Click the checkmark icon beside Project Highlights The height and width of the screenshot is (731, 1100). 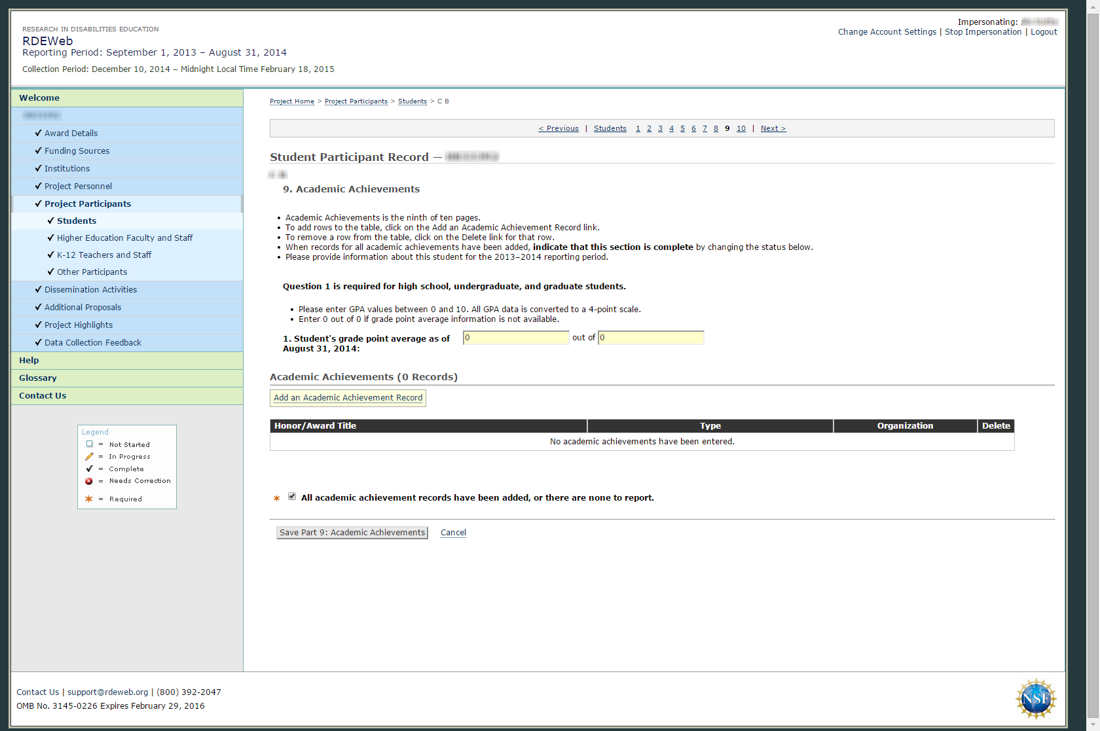click(x=38, y=325)
